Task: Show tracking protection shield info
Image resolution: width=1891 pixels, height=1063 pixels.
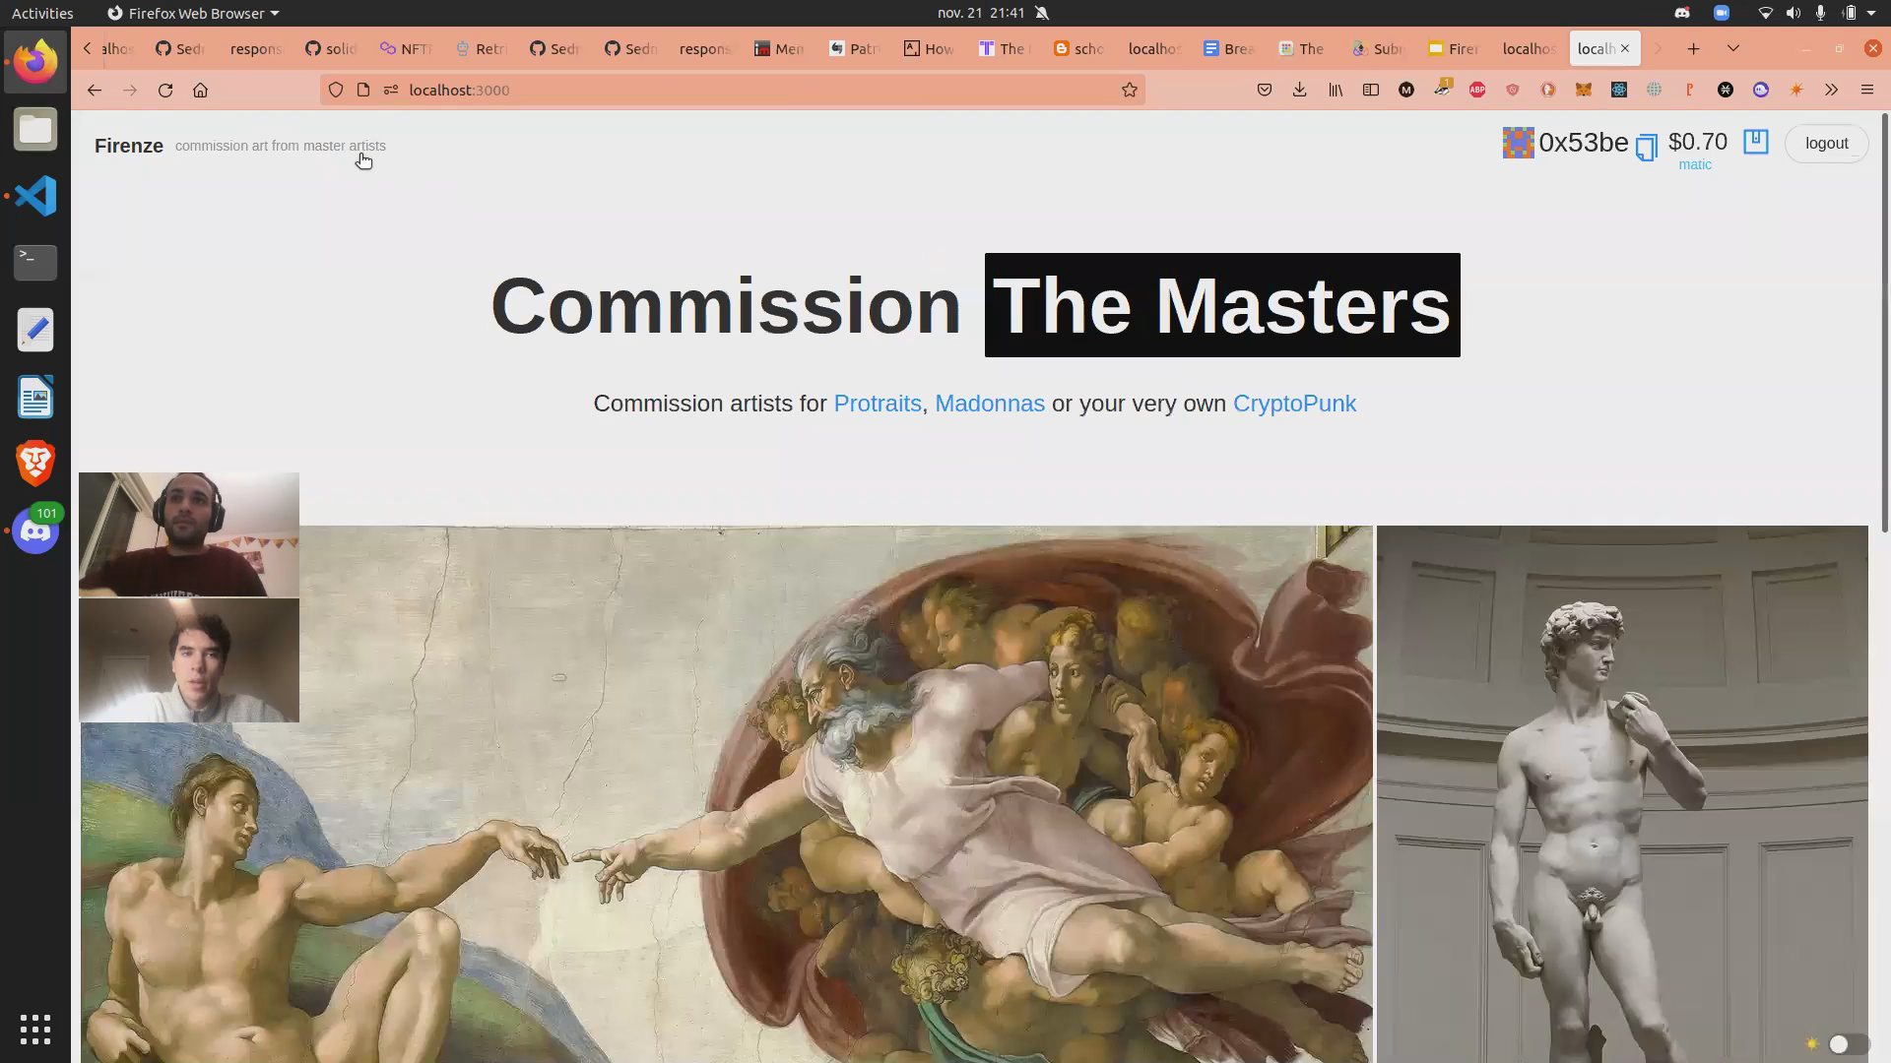Action: click(x=336, y=90)
